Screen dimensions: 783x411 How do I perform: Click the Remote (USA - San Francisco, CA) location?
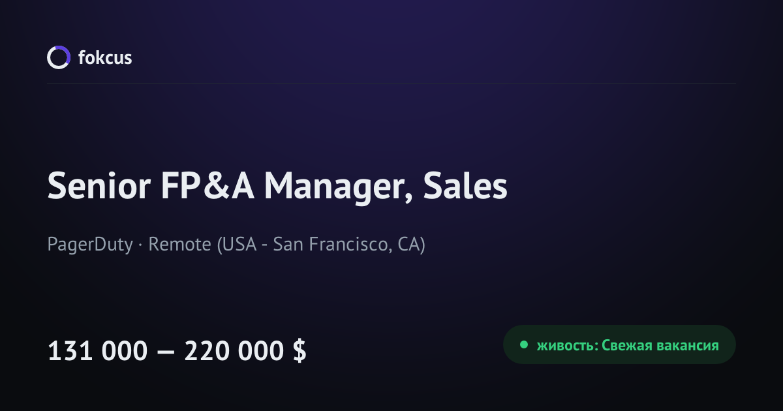[287, 245]
